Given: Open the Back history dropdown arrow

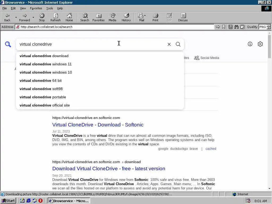Looking at the screenshot, I should point(16,18).
